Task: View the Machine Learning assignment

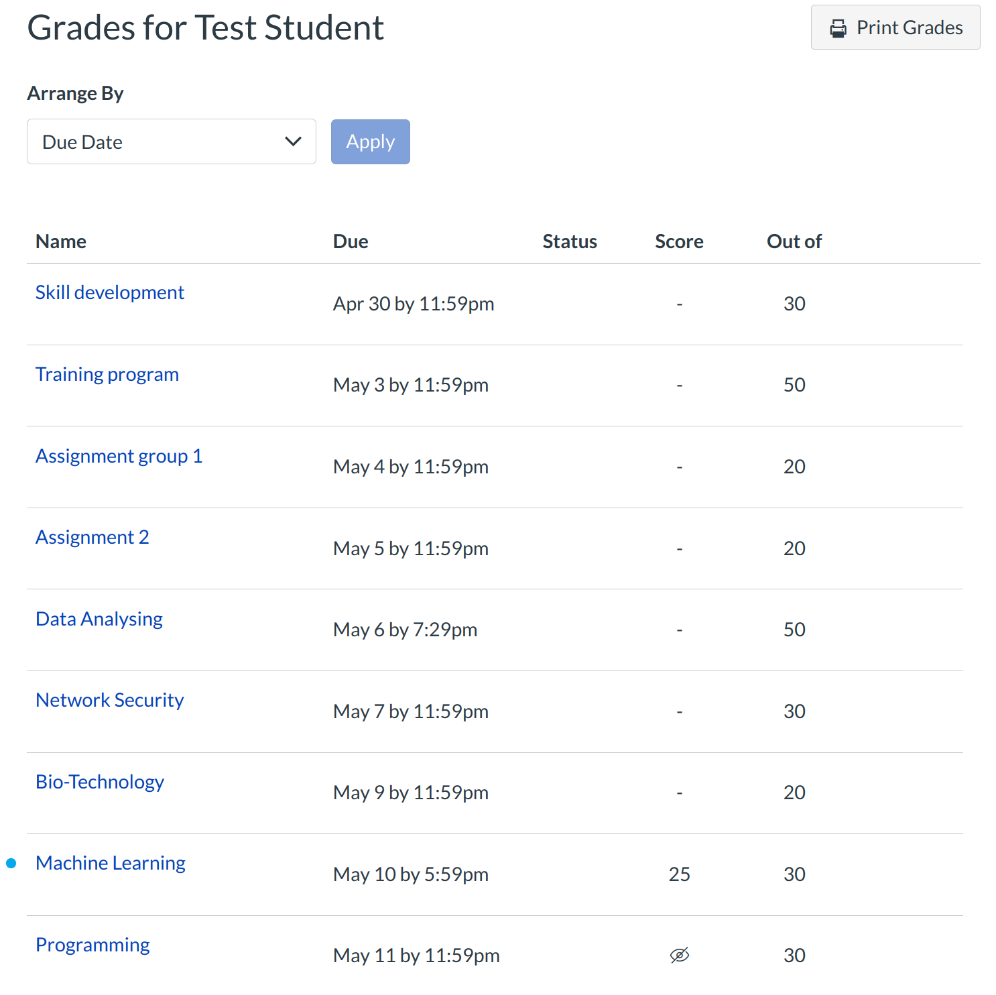Action: click(111, 863)
